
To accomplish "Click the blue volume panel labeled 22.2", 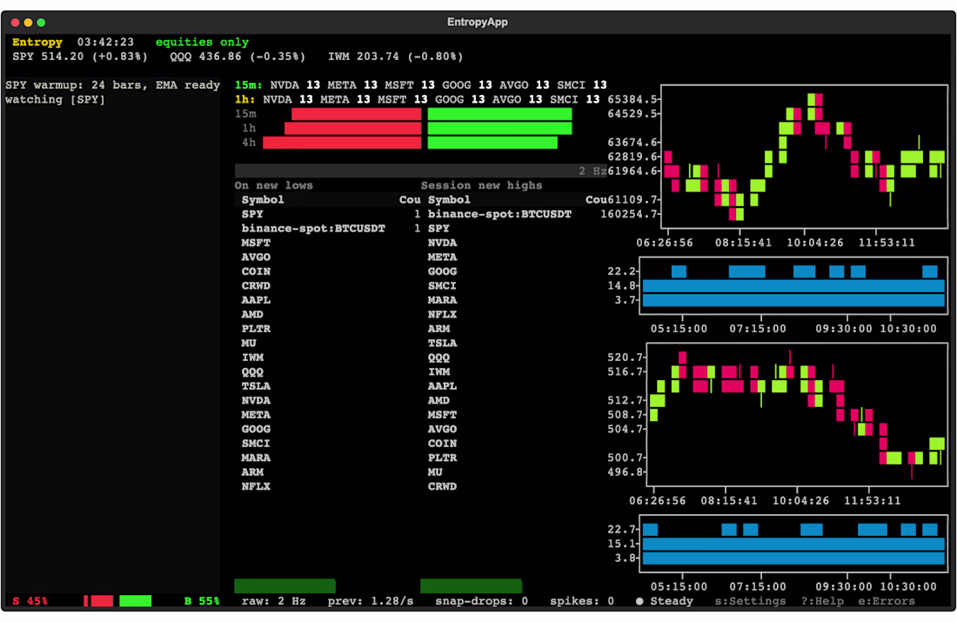I will (x=793, y=285).
